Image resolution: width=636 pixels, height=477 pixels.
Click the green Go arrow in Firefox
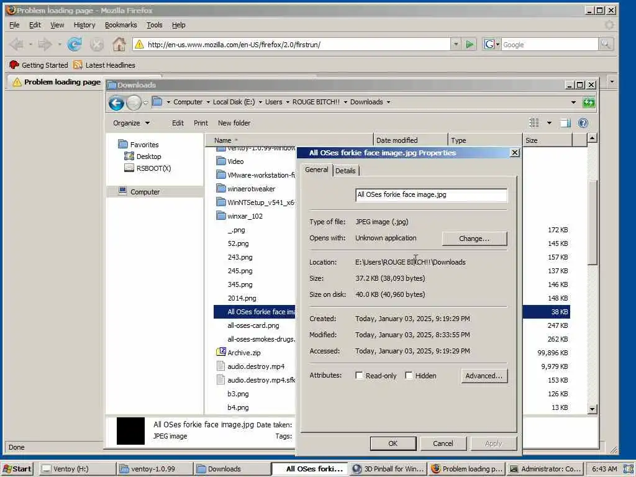470,44
